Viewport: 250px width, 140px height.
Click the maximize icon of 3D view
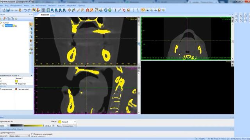tap(233, 62)
